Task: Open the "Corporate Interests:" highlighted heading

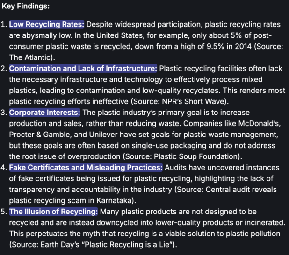Action: click(45, 113)
